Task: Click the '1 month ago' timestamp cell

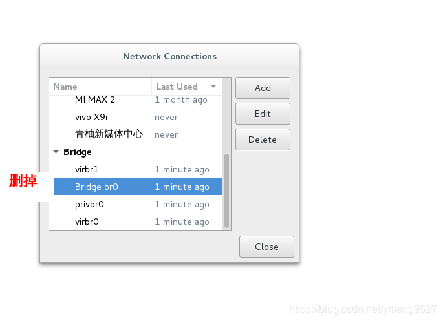Action: pyautogui.click(x=181, y=100)
